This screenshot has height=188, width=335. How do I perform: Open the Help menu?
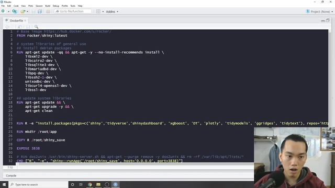[80, 6]
